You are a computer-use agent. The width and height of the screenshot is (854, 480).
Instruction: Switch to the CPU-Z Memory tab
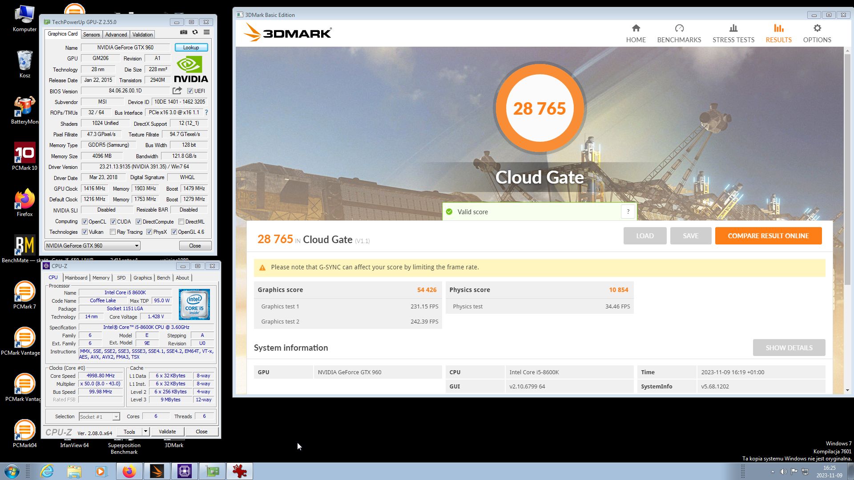coord(101,278)
